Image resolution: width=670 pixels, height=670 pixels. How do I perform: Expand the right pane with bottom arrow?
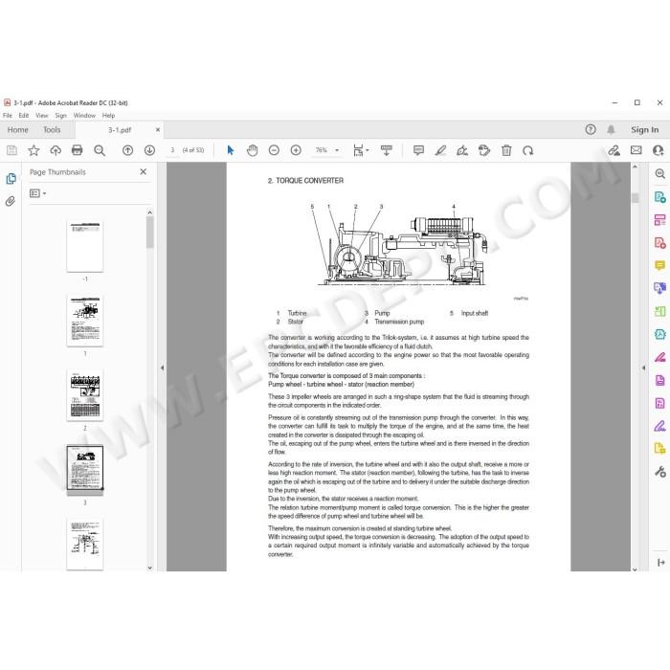click(661, 563)
